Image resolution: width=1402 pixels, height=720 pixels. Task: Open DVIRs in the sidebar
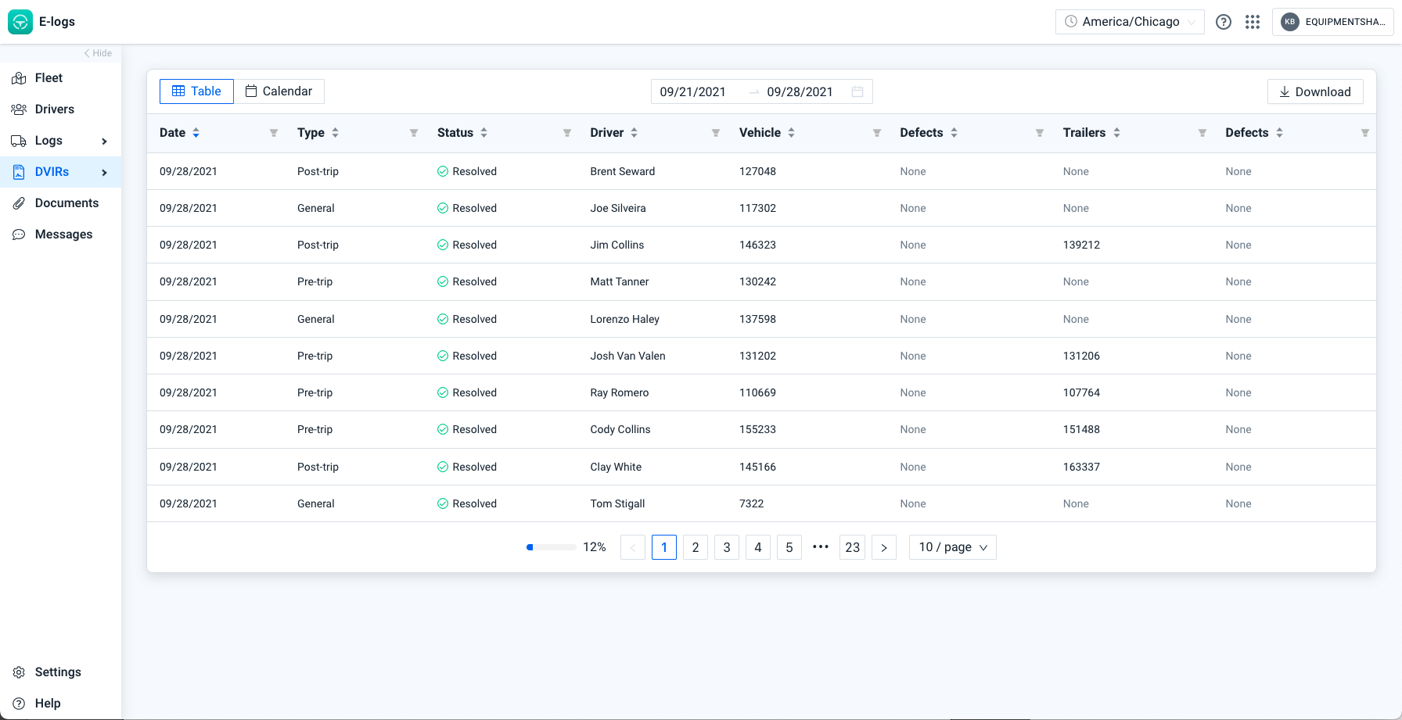60,172
